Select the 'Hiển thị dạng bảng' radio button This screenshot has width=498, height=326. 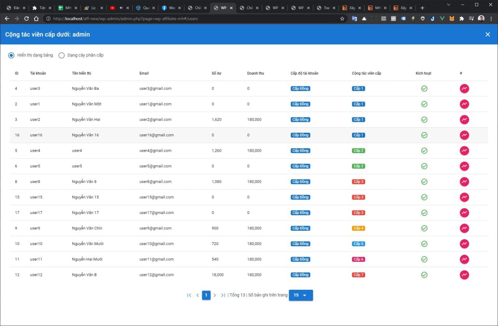pos(11,55)
